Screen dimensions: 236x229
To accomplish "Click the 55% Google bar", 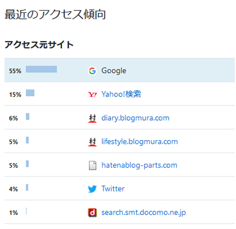I will [41, 69].
